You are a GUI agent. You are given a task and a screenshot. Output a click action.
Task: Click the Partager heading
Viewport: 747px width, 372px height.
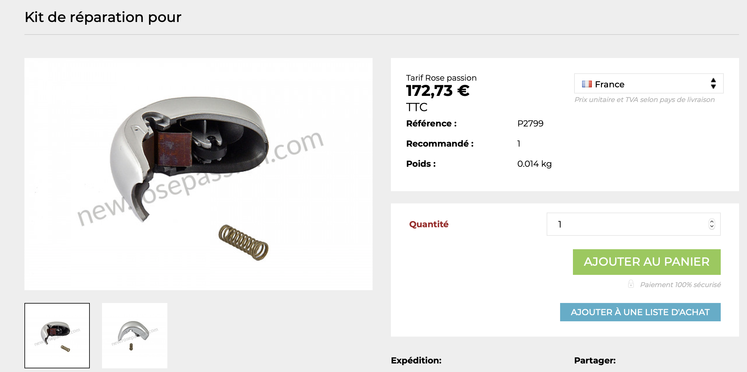coord(595,360)
